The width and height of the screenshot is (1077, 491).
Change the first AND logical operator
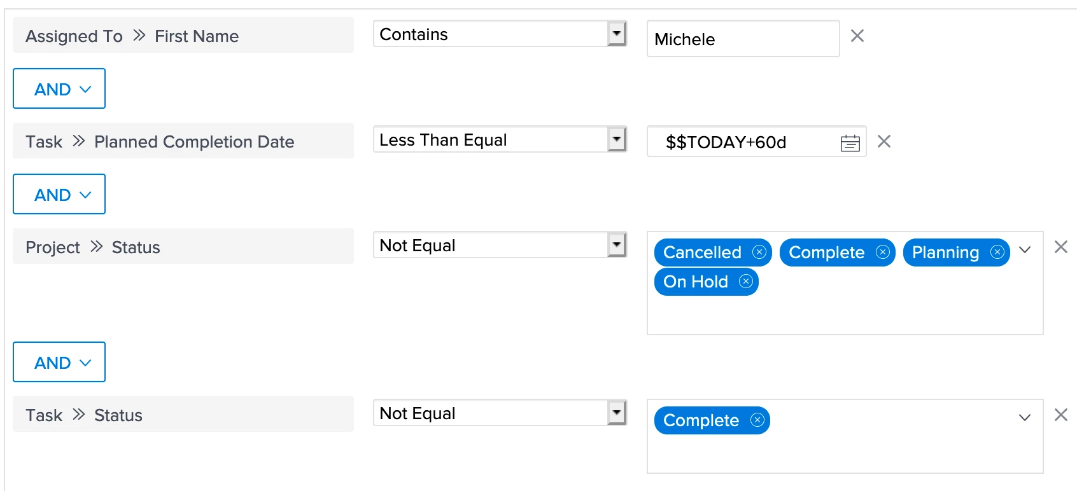click(x=59, y=88)
